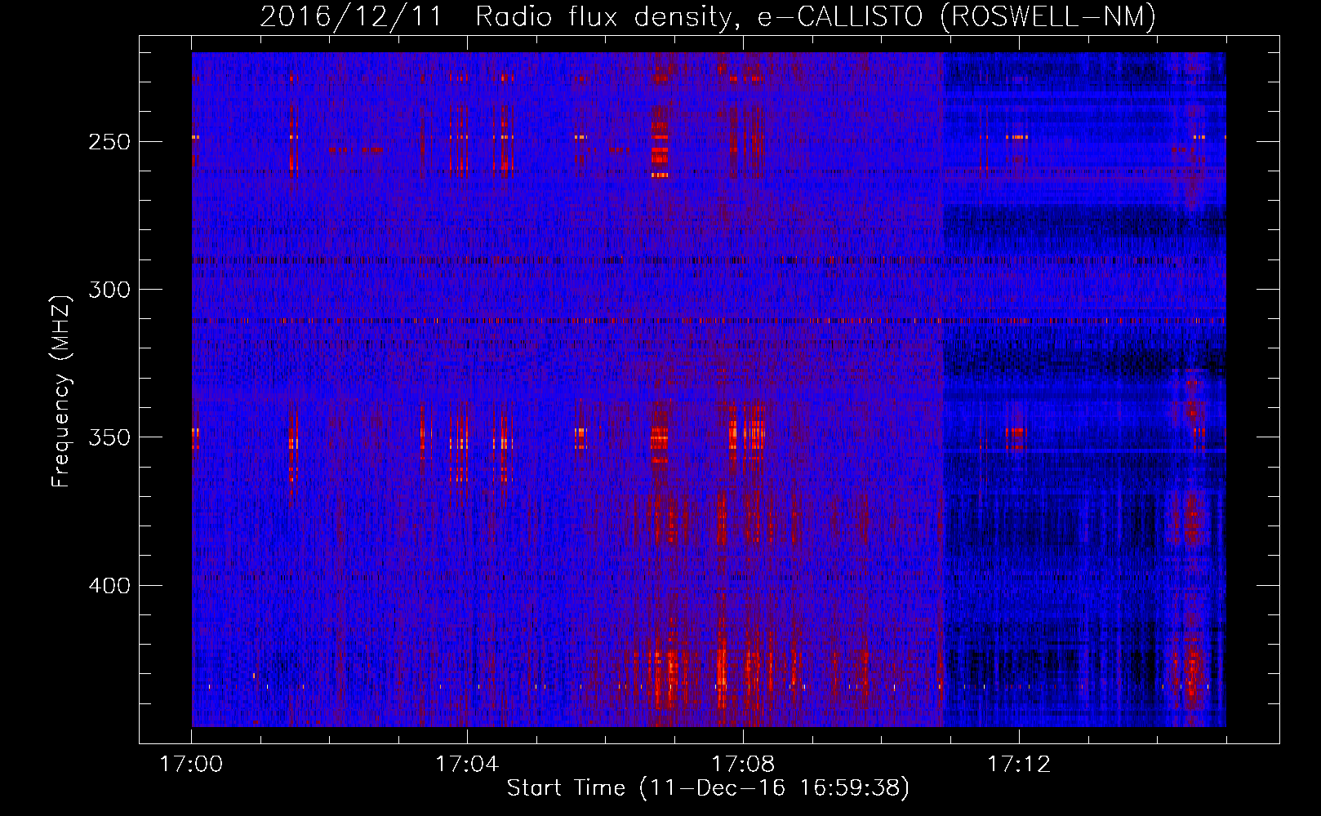Image resolution: width=1321 pixels, height=816 pixels.
Task: Click the plot title mentioning e-CALLISTO (ROSWELL-NM)
Action: (x=708, y=16)
